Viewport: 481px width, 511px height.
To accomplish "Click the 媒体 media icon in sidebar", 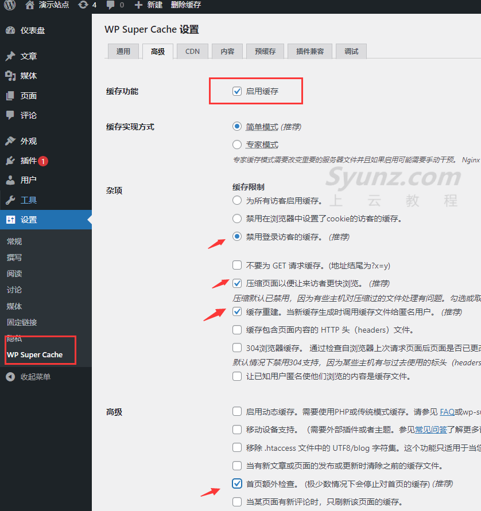I will point(10,76).
